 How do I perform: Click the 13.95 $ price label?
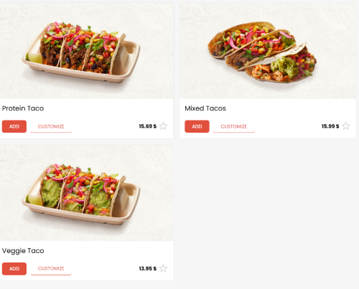coord(148,268)
